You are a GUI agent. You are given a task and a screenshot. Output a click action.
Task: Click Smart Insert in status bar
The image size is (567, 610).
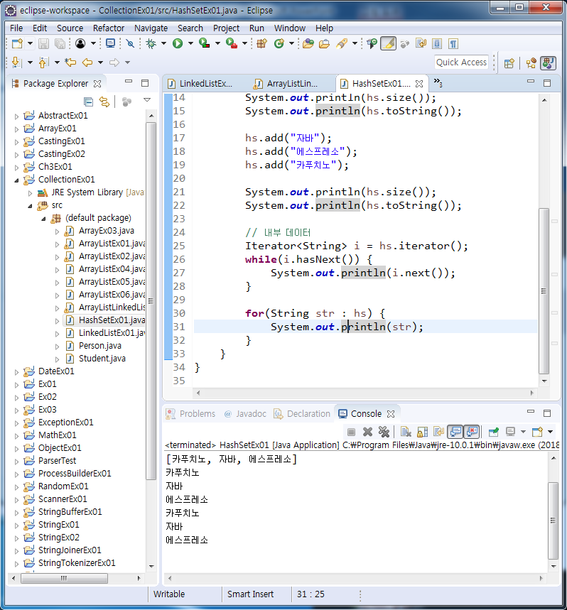(251, 594)
